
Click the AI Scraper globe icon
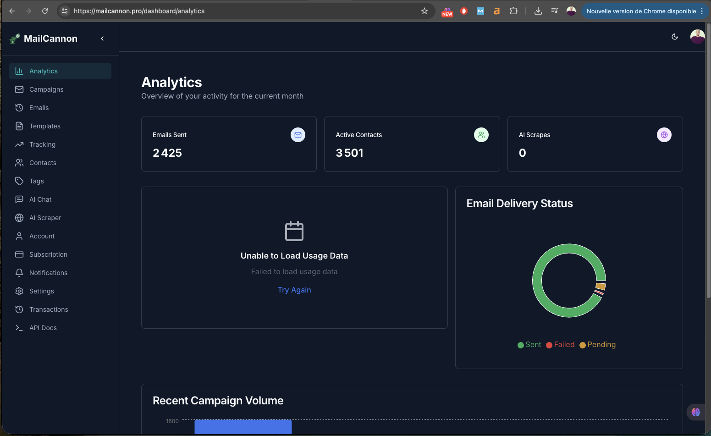pyautogui.click(x=19, y=218)
